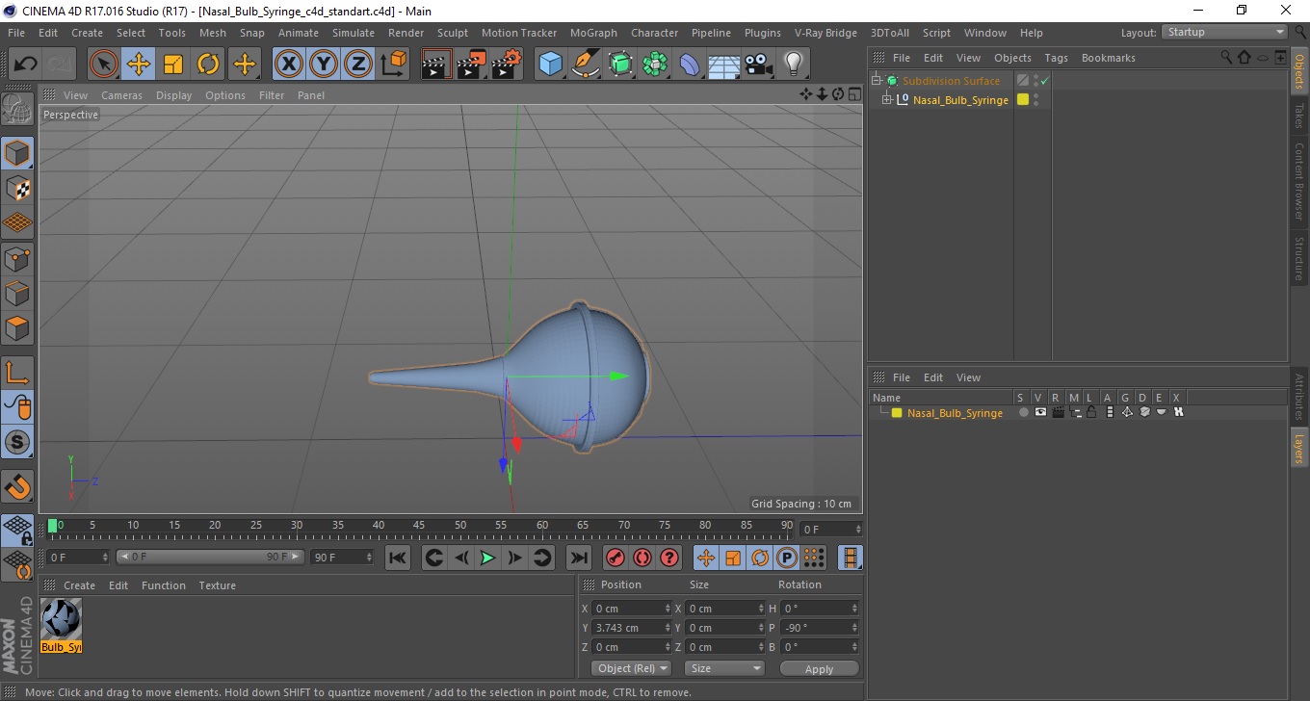Switch to Polygons mode
The image size is (1310, 701).
17,328
